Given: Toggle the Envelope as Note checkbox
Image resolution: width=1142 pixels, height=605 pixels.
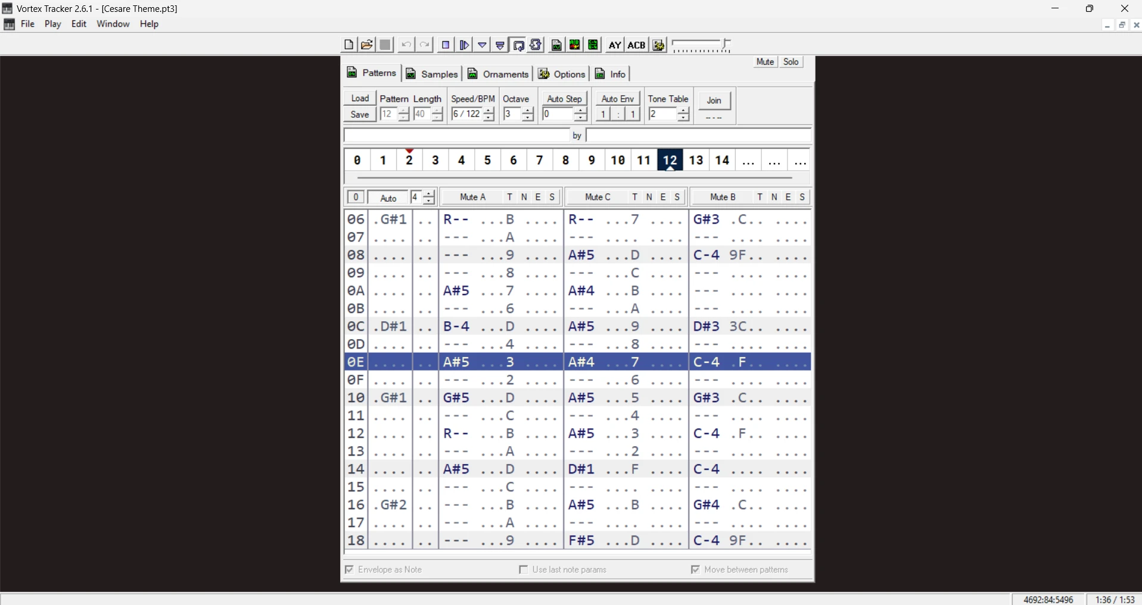Looking at the screenshot, I should 350,570.
